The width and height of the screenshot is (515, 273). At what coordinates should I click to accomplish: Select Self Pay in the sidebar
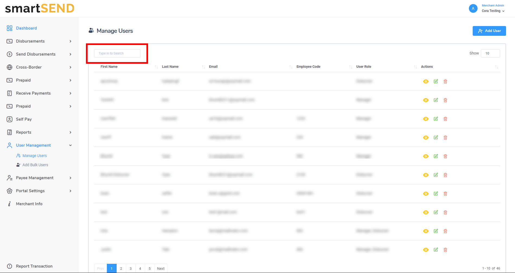24,119
